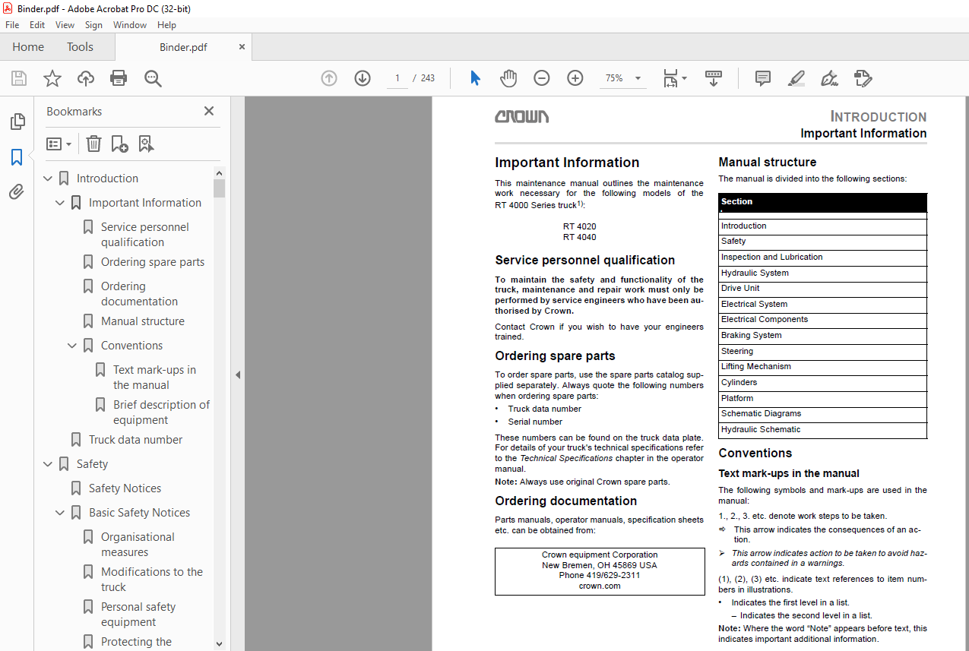Collapse the Introduction bookmark

tap(49, 179)
